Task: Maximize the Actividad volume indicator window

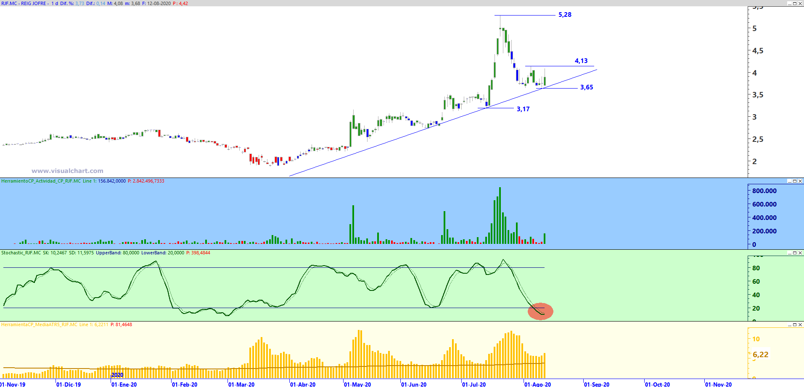Action: pos(795,181)
